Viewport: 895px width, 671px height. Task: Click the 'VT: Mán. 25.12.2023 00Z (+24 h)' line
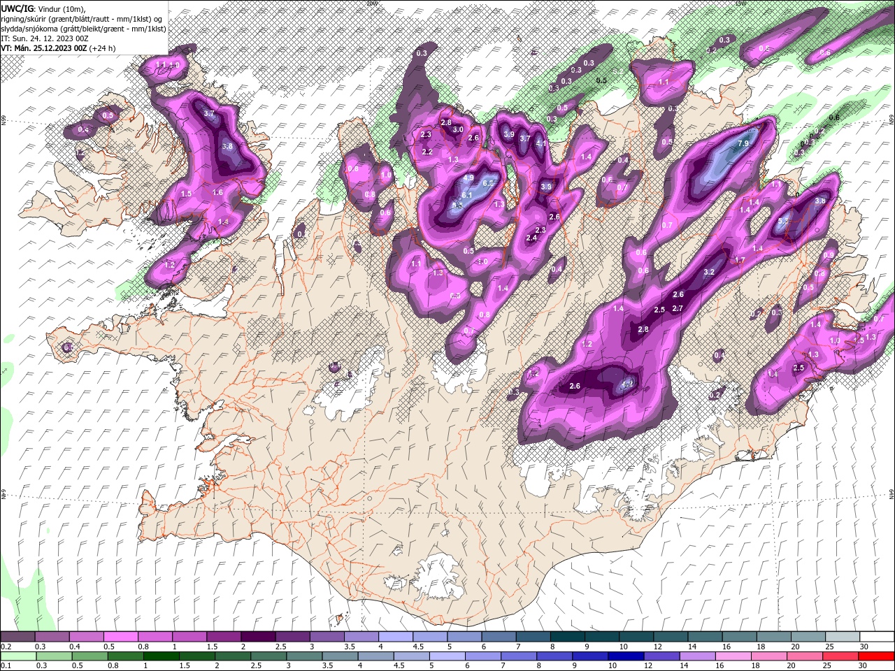59,48
